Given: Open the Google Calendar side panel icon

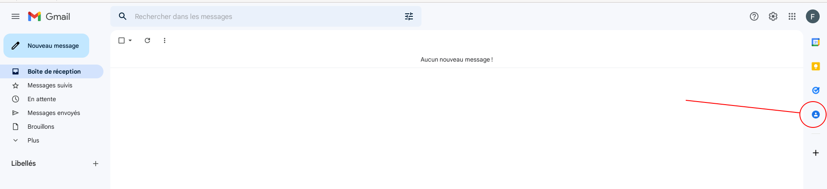Looking at the screenshot, I should [x=815, y=42].
